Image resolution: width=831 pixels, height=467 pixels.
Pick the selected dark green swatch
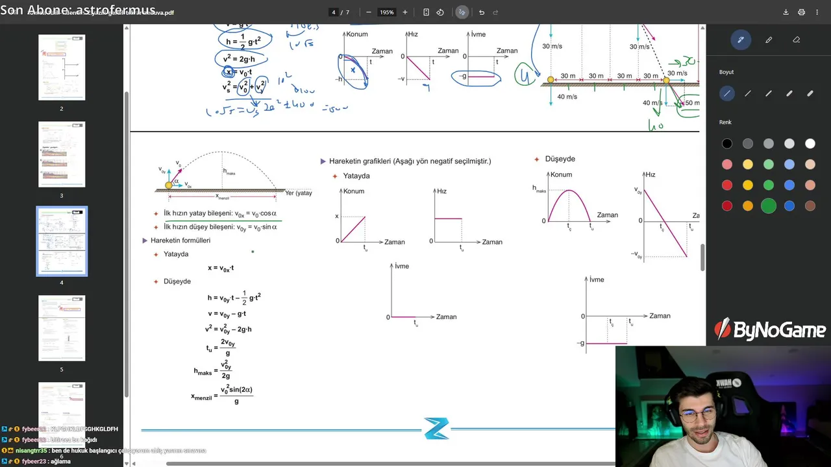coord(769,206)
